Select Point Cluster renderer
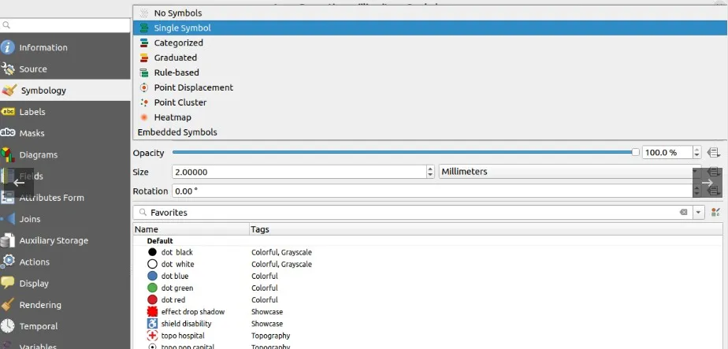This screenshot has height=349, width=728. (x=180, y=102)
